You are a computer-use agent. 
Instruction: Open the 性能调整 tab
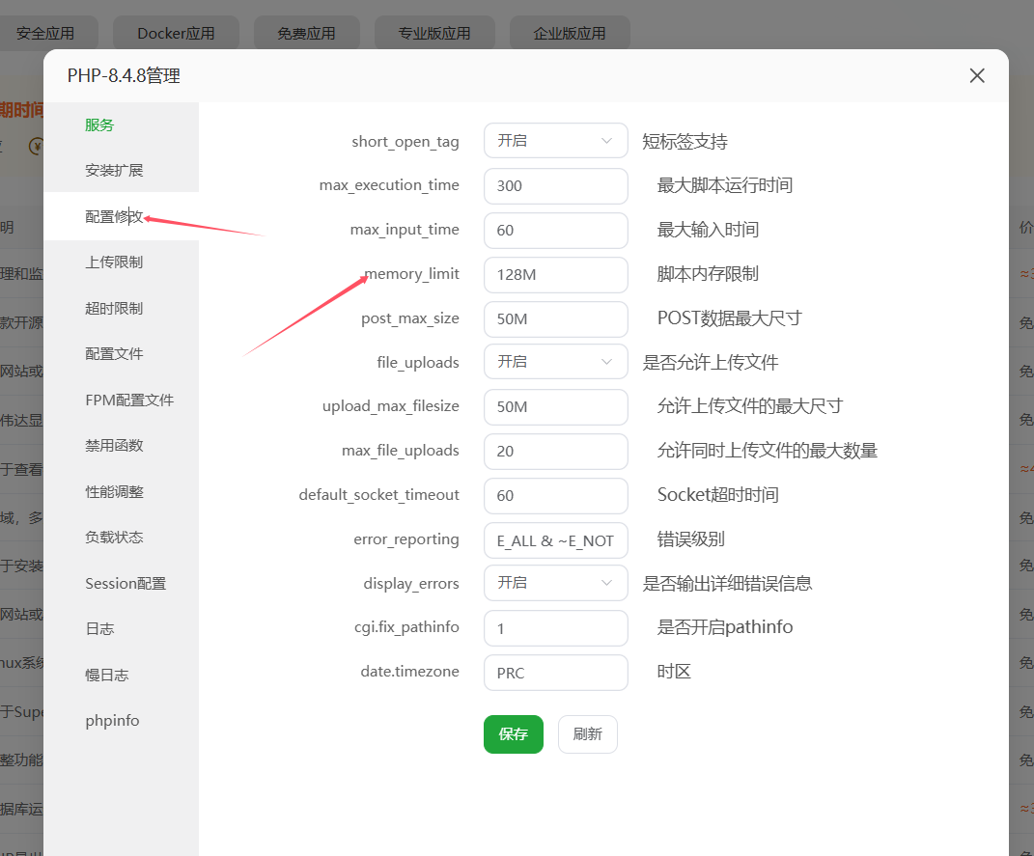114,491
